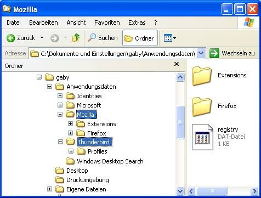261x198 pixels.
Task: Click the file pane horizontal scrollbar thumb
Action: click(212, 191)
